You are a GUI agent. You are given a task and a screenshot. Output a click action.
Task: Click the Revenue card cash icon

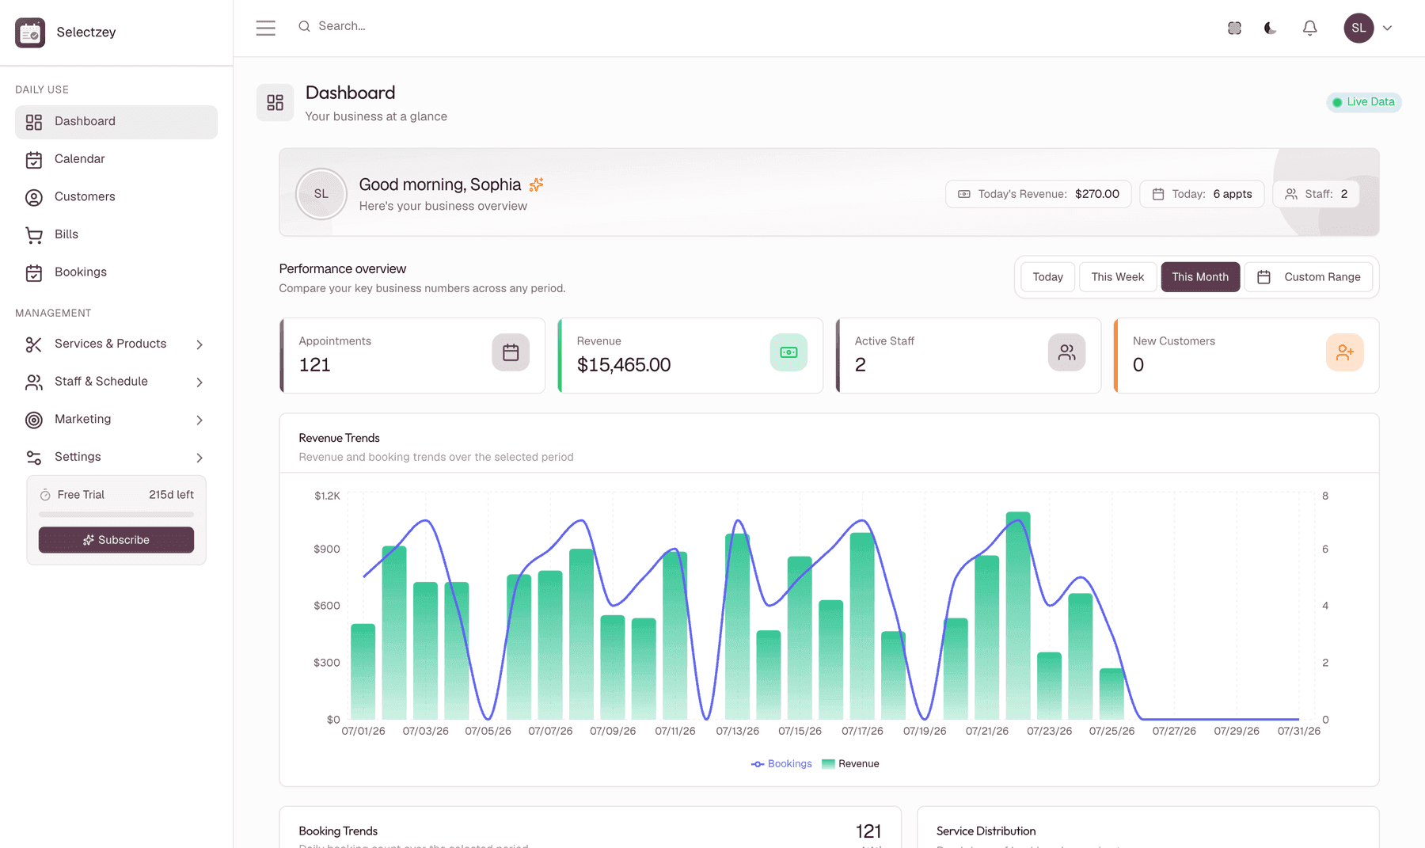click(788, 352)
